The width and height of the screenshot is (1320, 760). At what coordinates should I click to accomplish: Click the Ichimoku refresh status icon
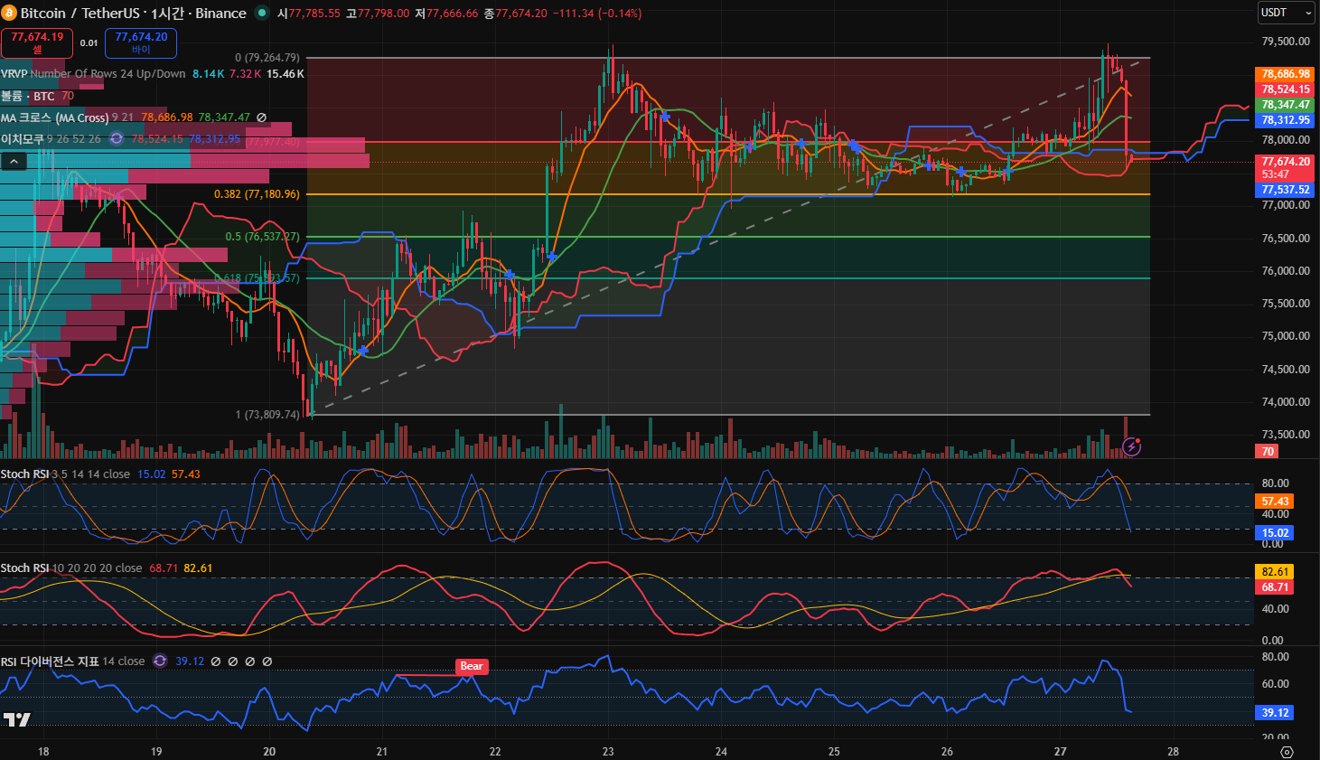pyautogui.click(x=117, y=138)
